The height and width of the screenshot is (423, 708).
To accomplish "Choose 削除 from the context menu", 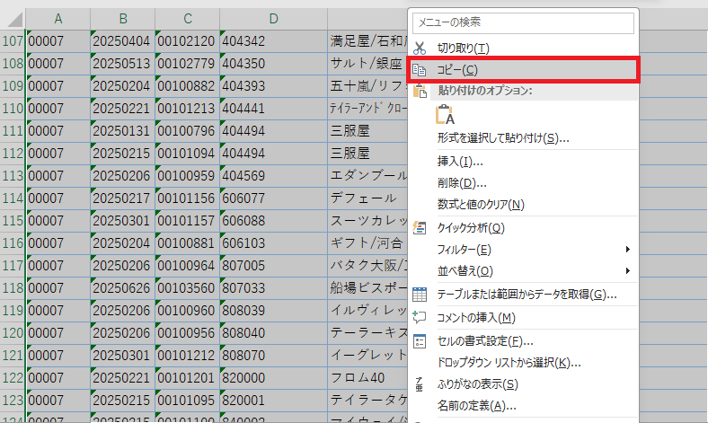I will 462,183.
